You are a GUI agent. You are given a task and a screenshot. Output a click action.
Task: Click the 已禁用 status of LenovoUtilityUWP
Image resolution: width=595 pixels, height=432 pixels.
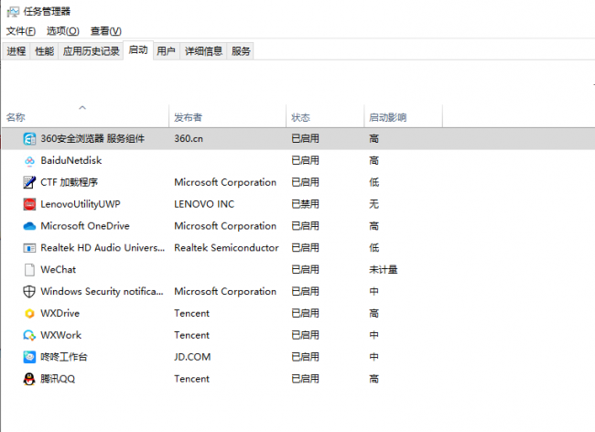click(x=305, y=204)
